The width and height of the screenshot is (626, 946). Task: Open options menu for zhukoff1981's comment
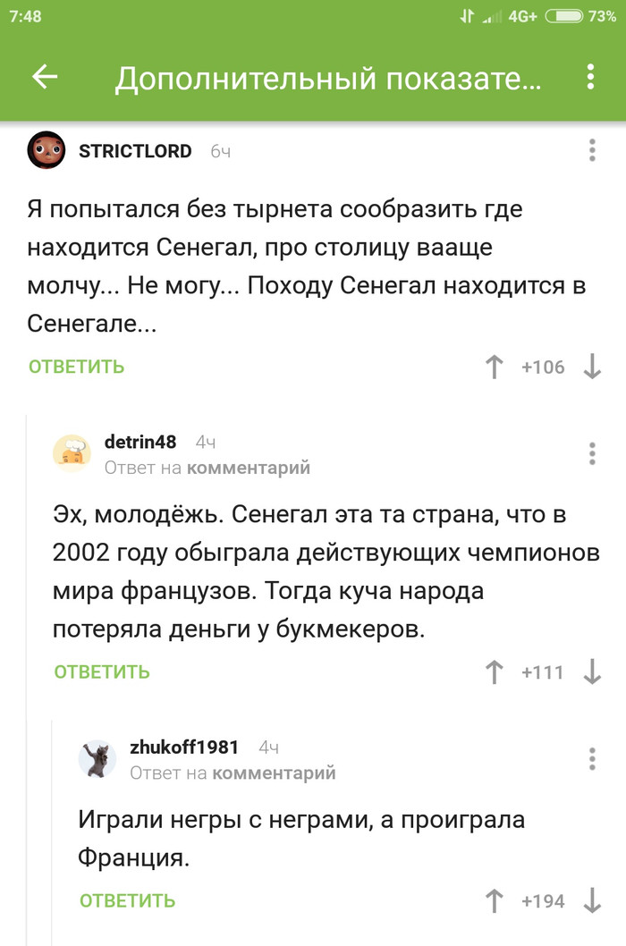[x=592, y=759]
